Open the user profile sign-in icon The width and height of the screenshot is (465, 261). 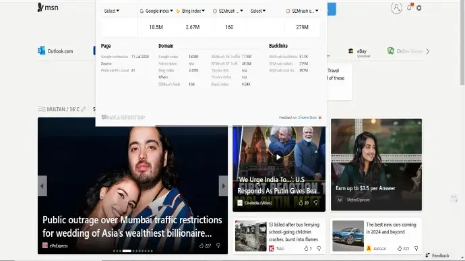click(396, 8)
